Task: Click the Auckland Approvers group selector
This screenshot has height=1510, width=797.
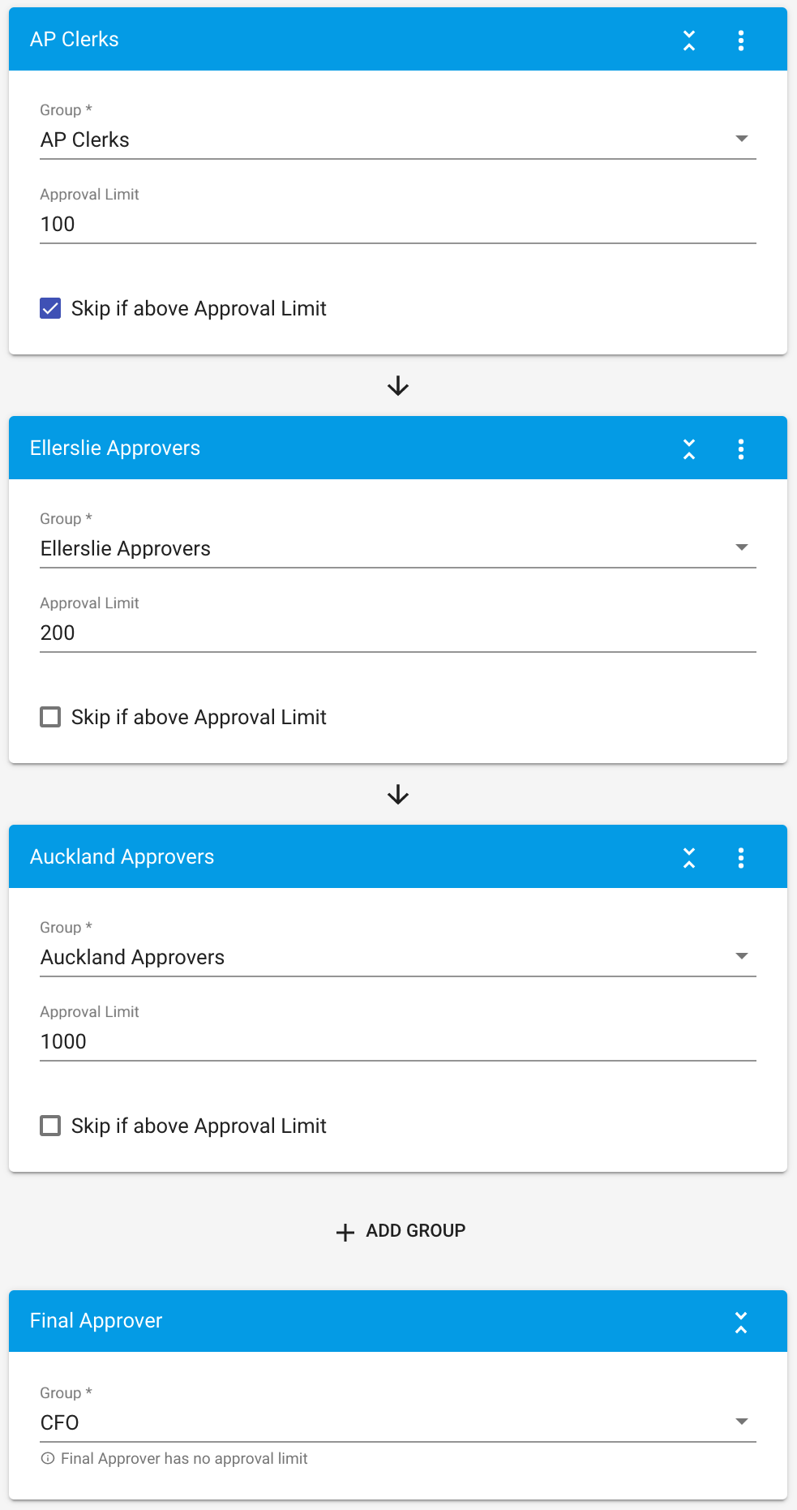Action: [x=397, y=957]
